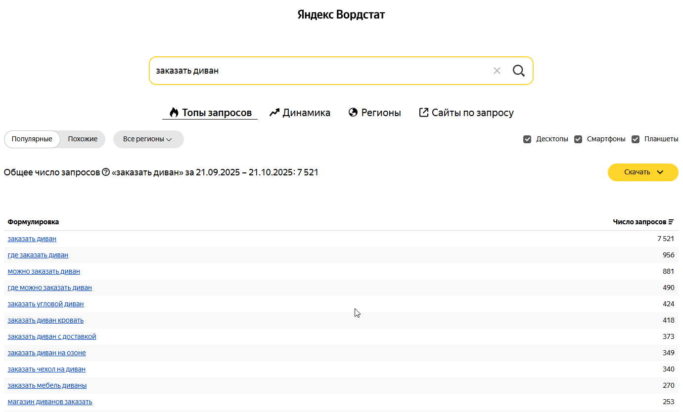Open the 'где заказать диван' query link
The image size is (683, 412).
coord(38,255)
